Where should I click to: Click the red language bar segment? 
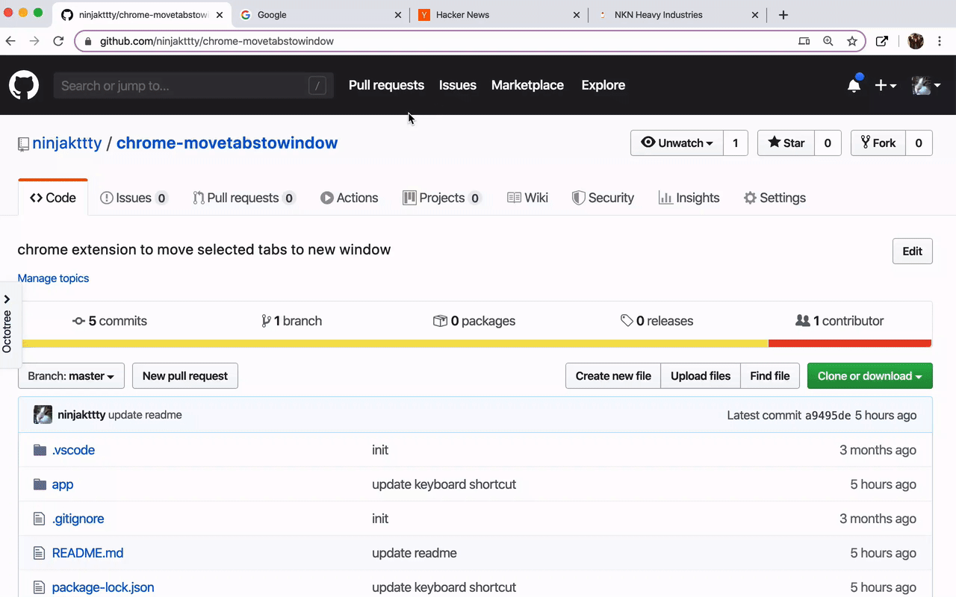(850, 343)
